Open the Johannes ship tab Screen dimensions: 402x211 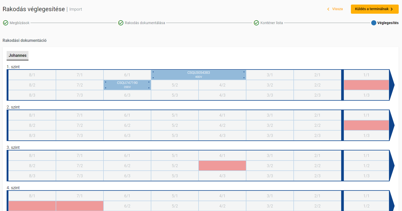(x=18, y=55)
